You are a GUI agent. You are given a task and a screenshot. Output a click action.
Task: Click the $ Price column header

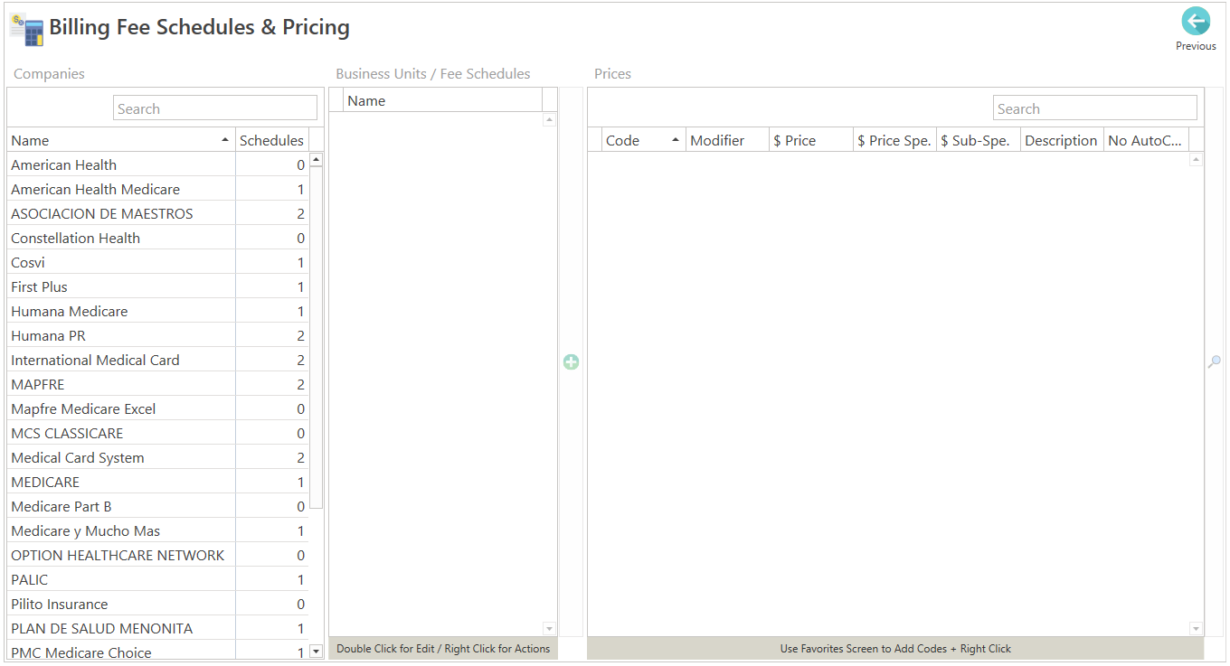(x=811, y=140)
